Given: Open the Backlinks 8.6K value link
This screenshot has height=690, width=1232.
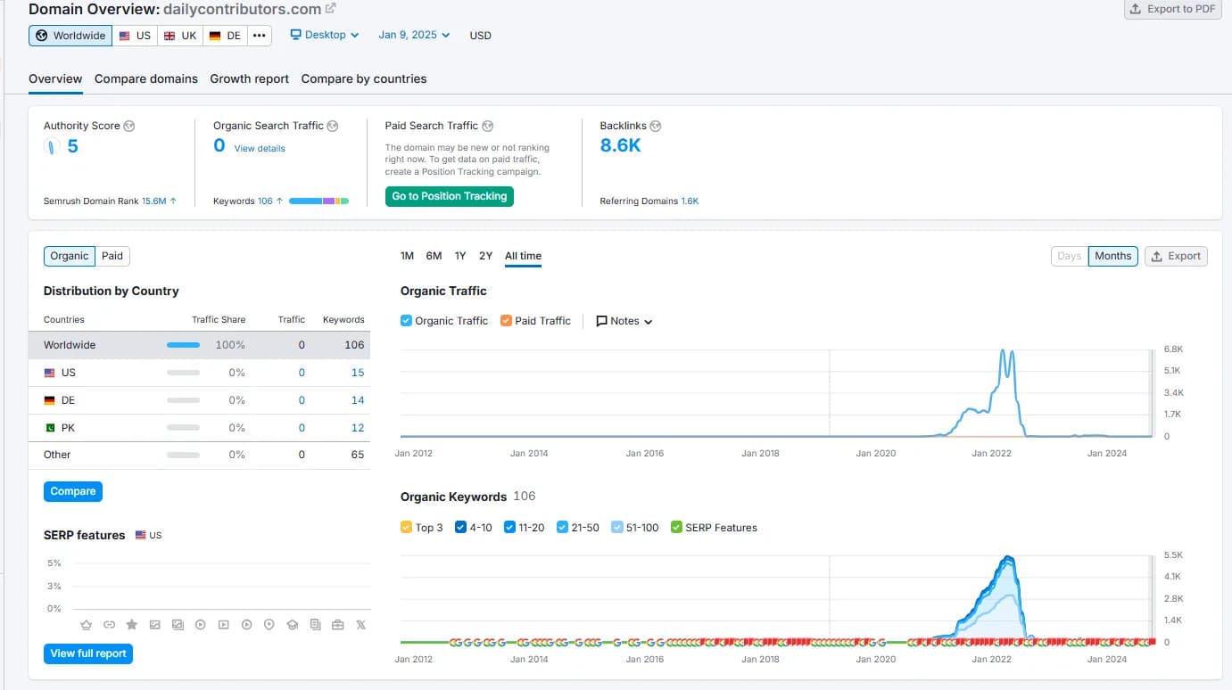Looking at the screenshot, I should [x=621, y=145].
